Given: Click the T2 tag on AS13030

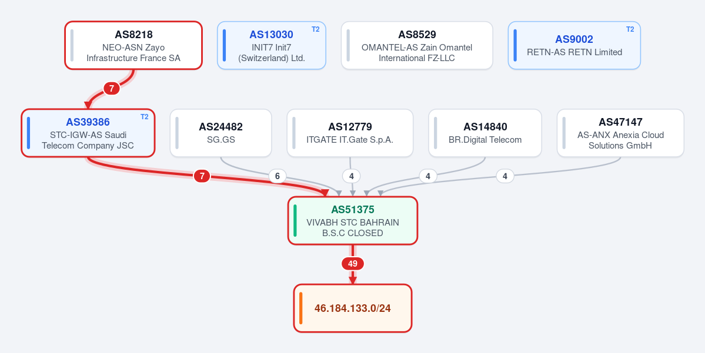Looking at the screenshot, I should pyautogui.click(x=316, y=29).
